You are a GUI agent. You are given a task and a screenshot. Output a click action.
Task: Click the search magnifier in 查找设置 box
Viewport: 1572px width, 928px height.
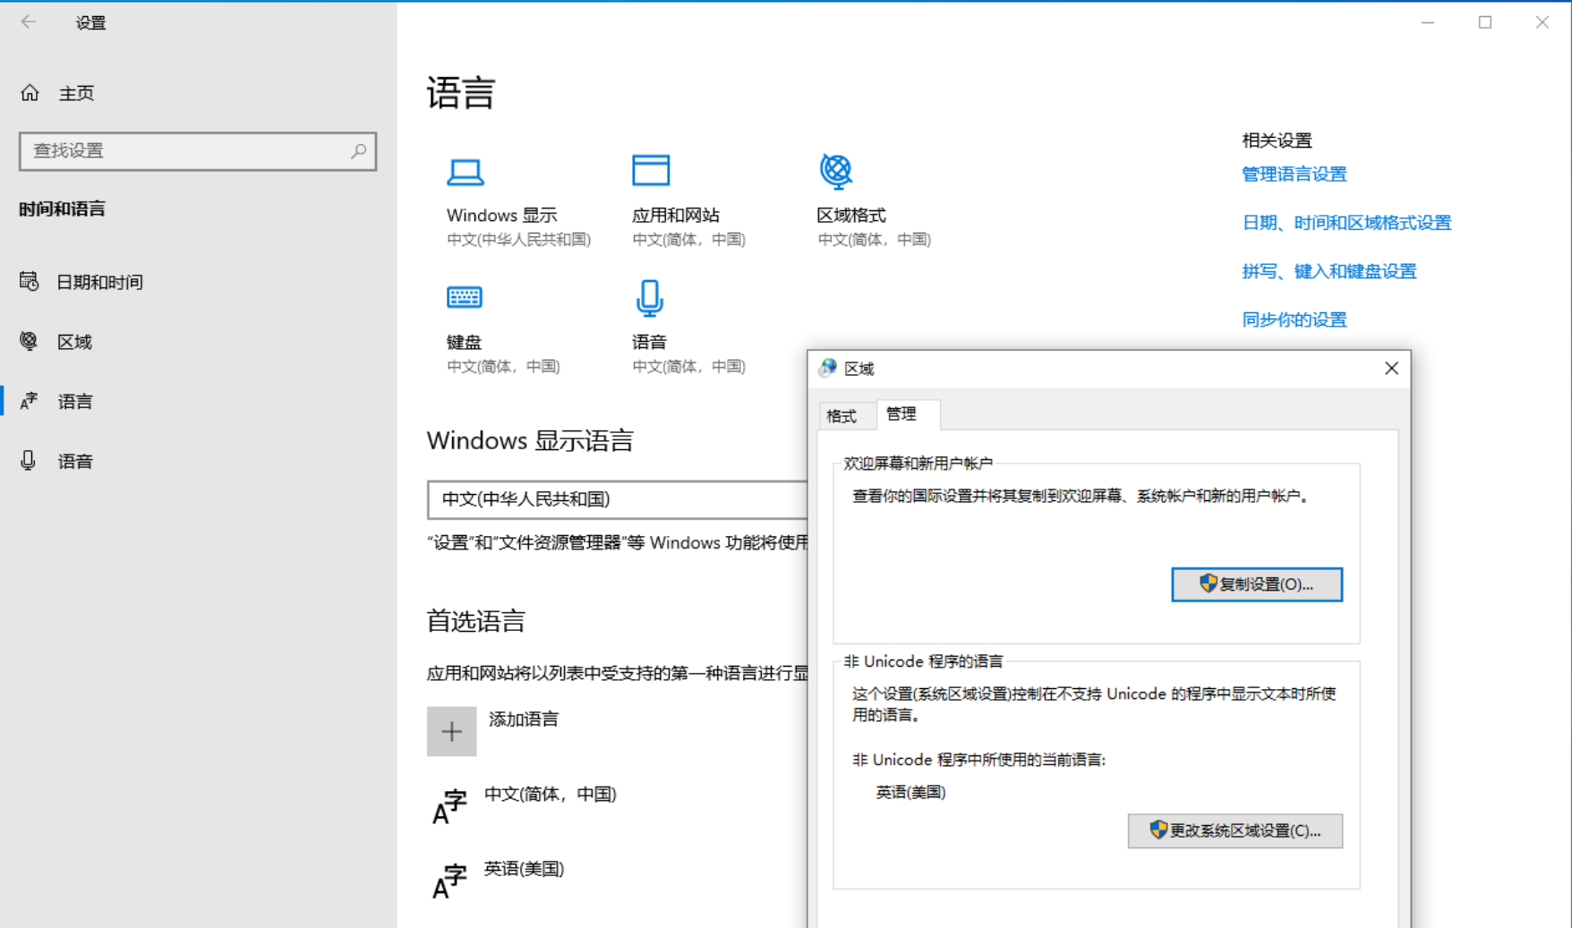pos(358,151)
